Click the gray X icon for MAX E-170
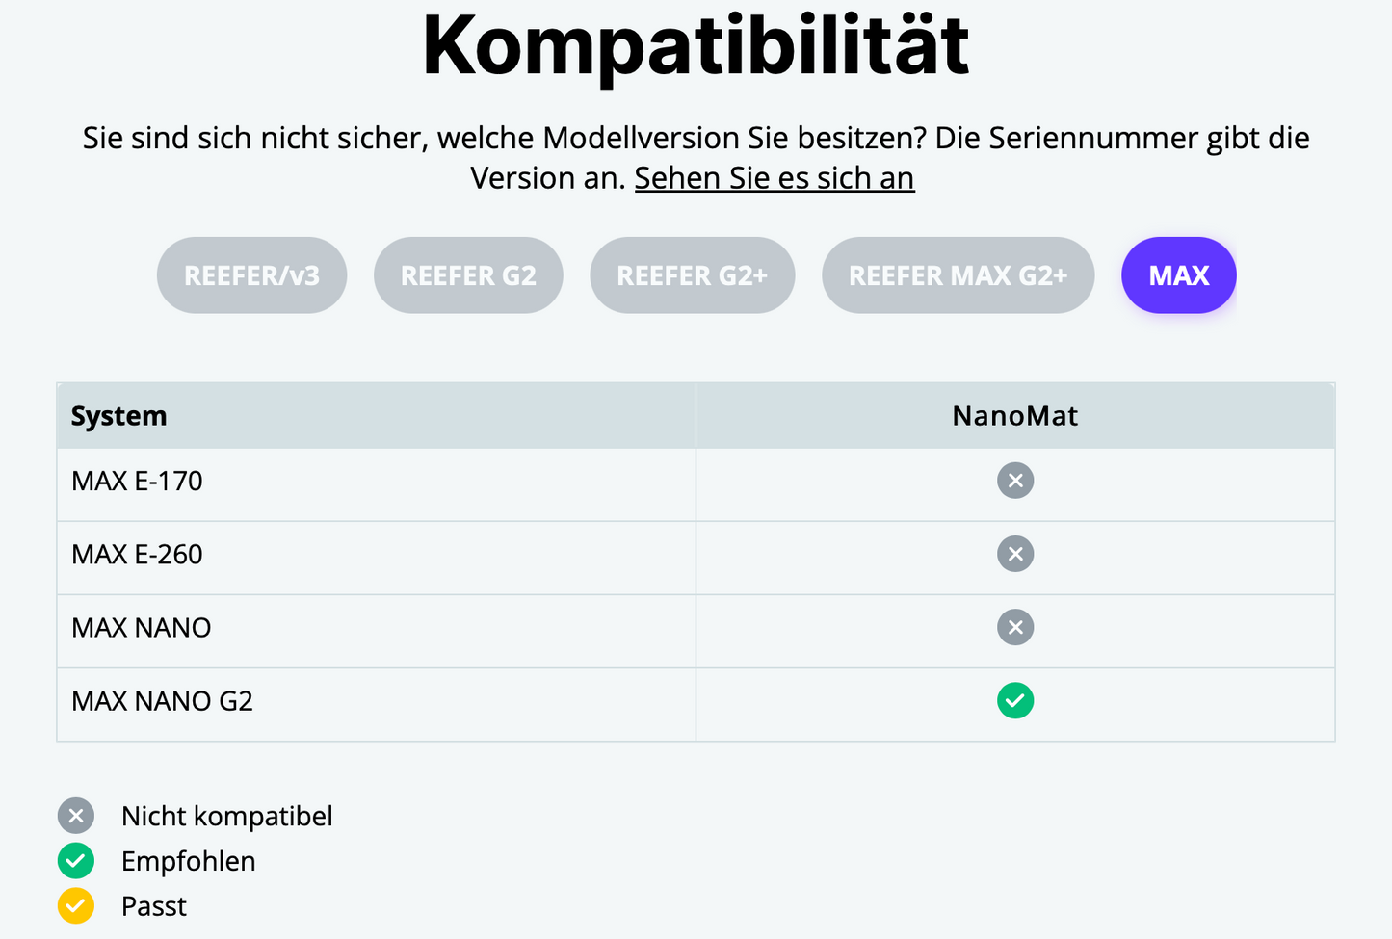 1015,481
